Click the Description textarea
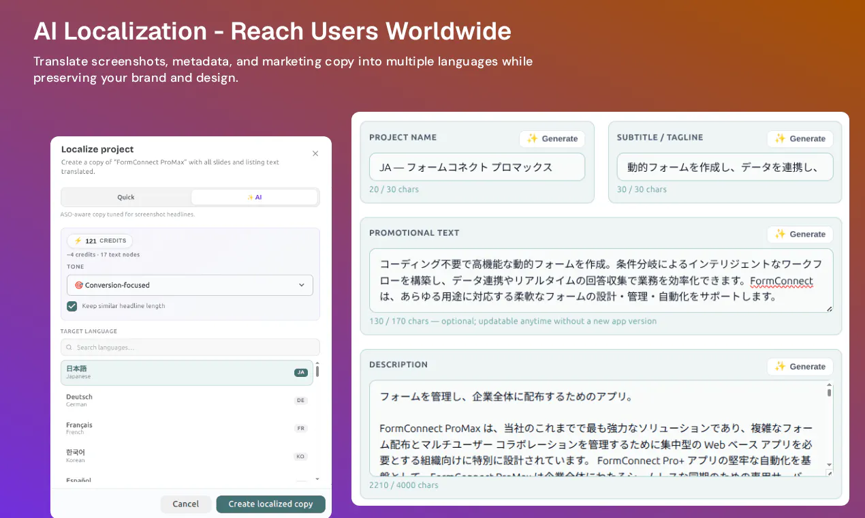Viewport: 865px width, 518px height. (x=601, y=428)
